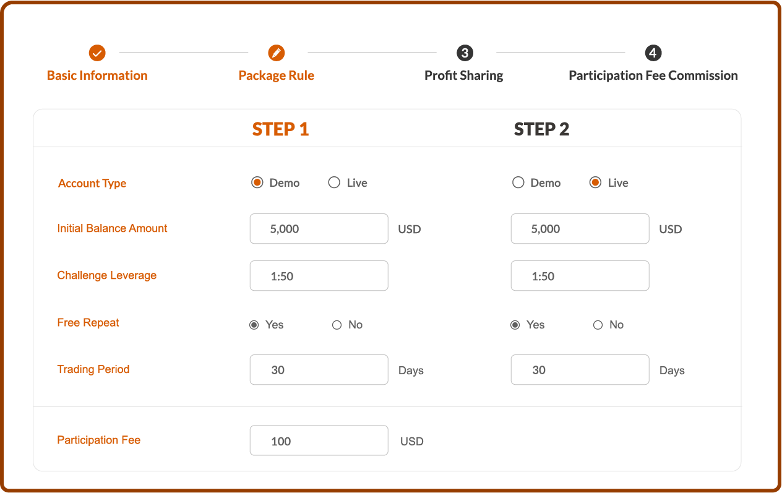Image resolution: width=782 pixels, height=493 pixels.
Task: Click the Basic Information checkmark step icon
Action: click(97, 53)
